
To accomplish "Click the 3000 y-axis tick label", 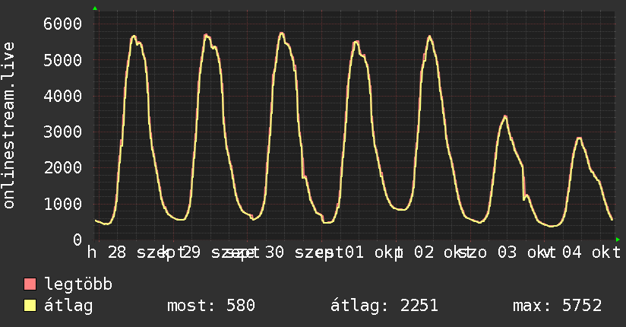I will coord(63,132).
